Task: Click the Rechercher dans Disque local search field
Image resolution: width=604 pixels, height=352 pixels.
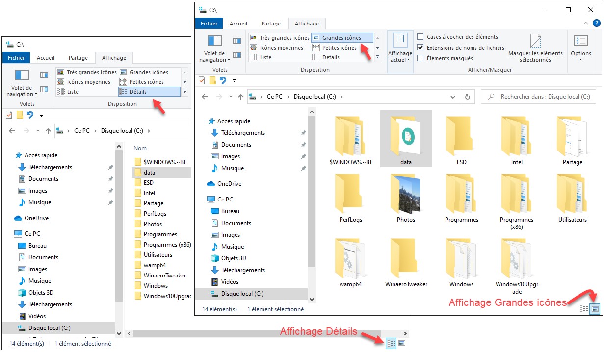Action: 540,97
